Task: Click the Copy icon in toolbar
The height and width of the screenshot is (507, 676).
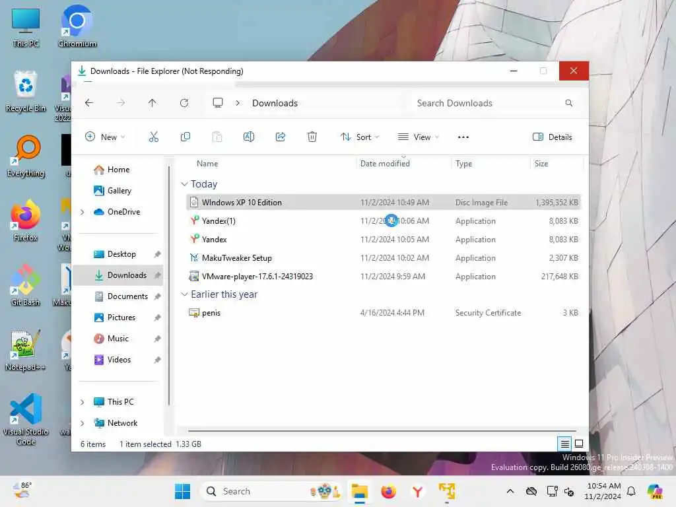Action: pos(186,137)
